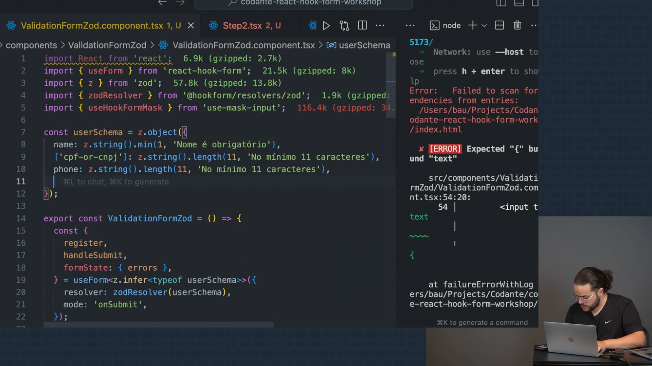Toggle primary sidebar layout button
This screenshot has height=366, width=652.
pos(501,3)
